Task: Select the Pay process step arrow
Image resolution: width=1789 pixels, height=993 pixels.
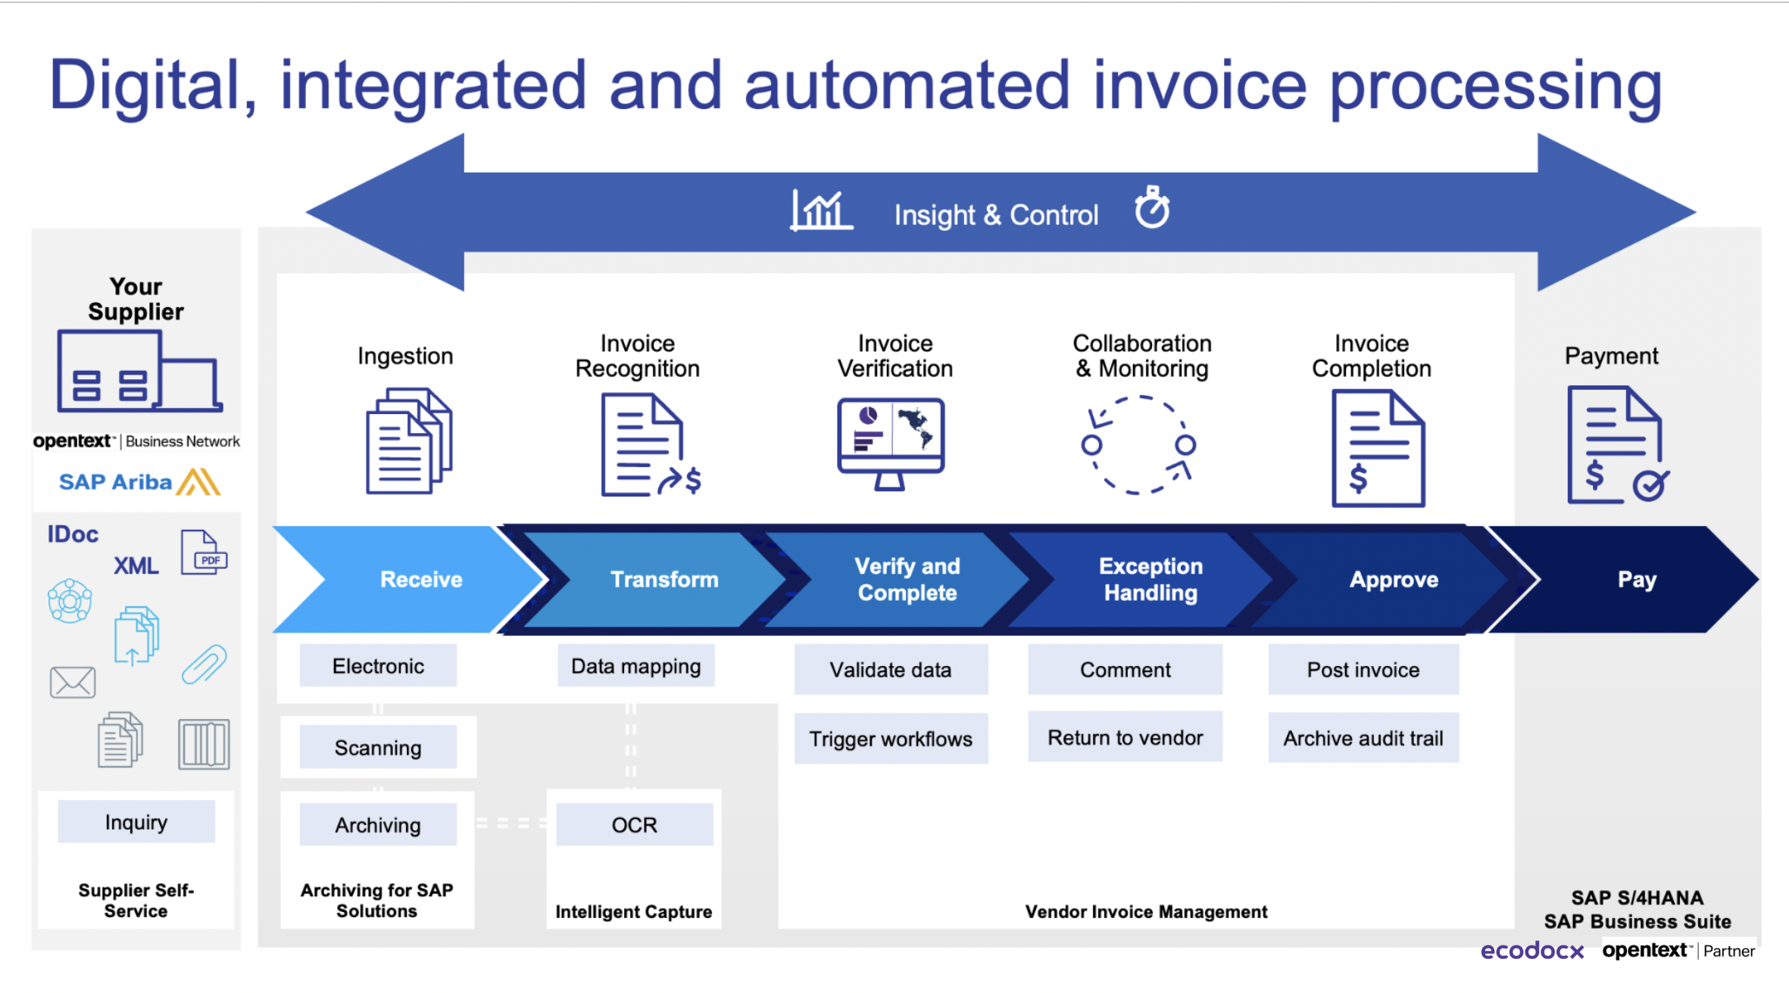Action: (x=1623, y=580)
